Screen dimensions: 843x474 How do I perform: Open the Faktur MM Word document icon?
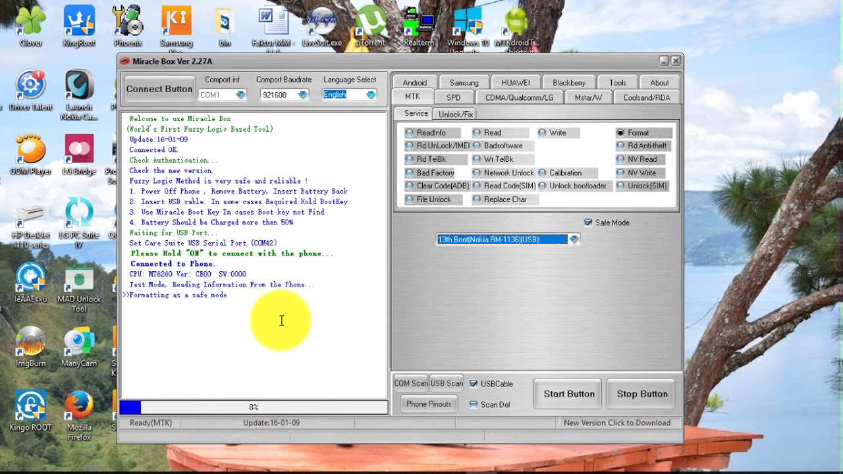coord(272,28)
